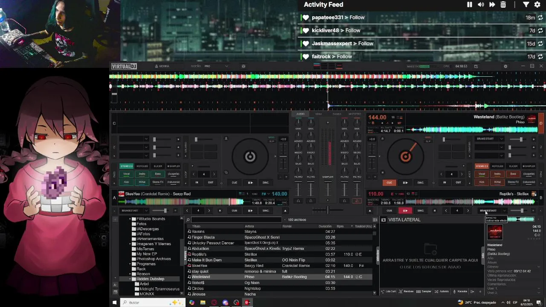Click the Wasteland album art thumbnail
Viewport: 546px width, 307px height.
coord(495,232)
